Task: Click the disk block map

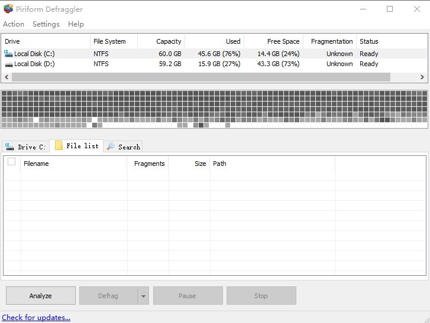Action: click(215, 109)
